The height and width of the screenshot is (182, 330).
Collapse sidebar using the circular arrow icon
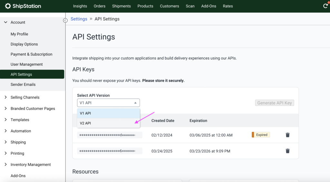[65, 21]
